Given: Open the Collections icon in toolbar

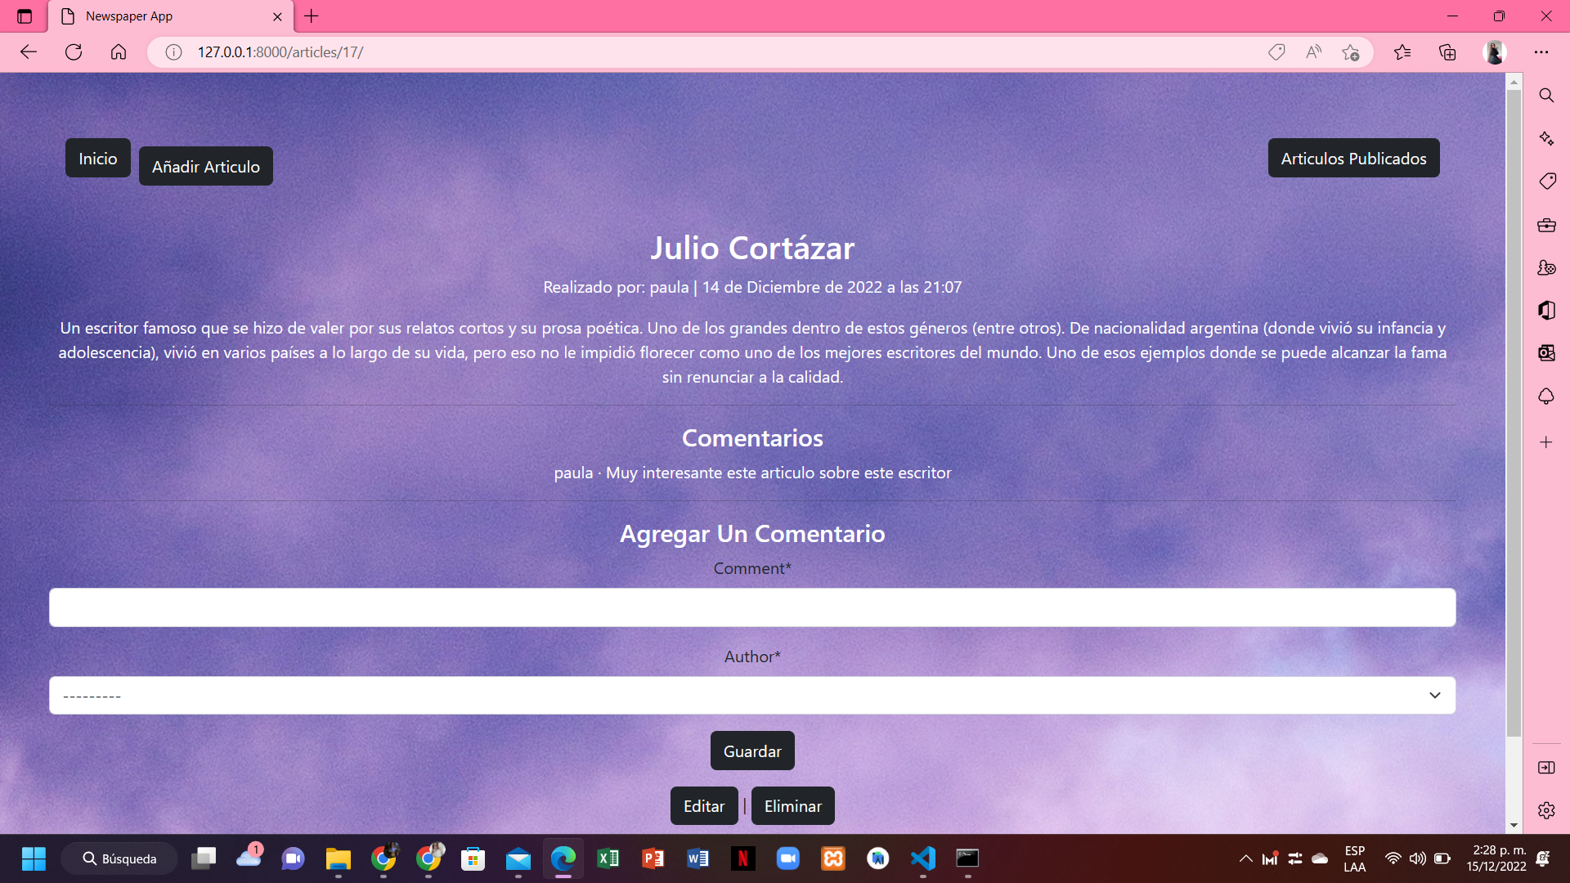Looking at the screenshot, I should 1447,52.
